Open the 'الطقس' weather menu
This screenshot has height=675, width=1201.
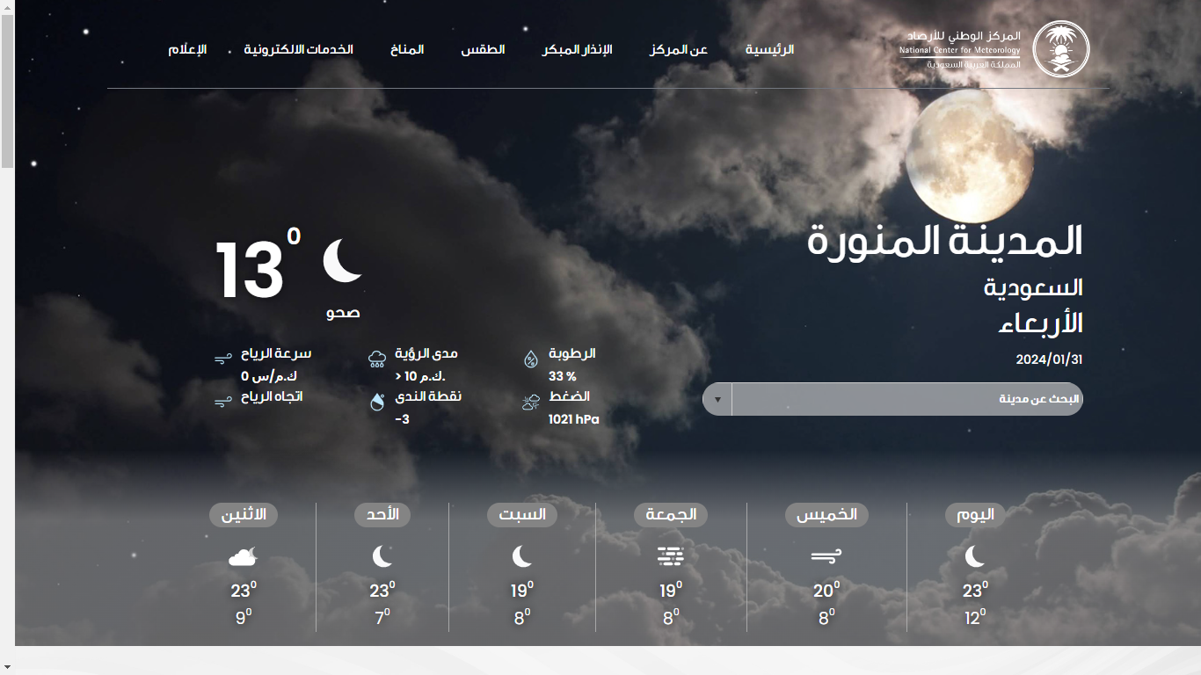(483, 49)
